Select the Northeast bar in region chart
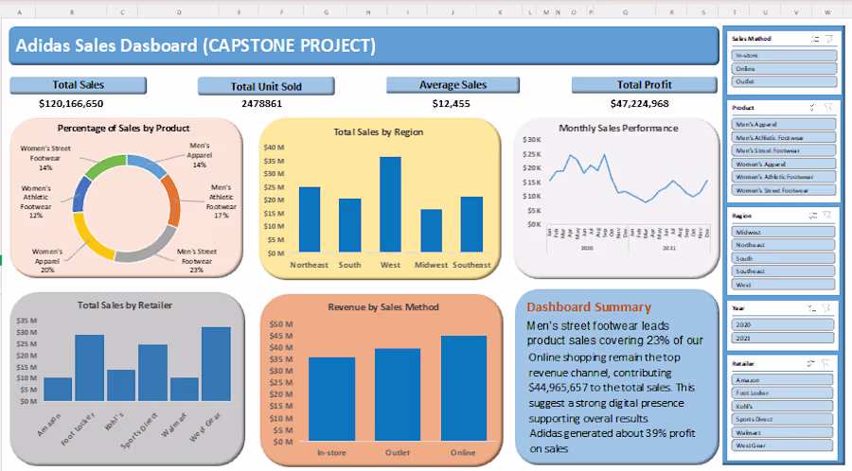This screenshot has width=852, height=471. (310, 219)
